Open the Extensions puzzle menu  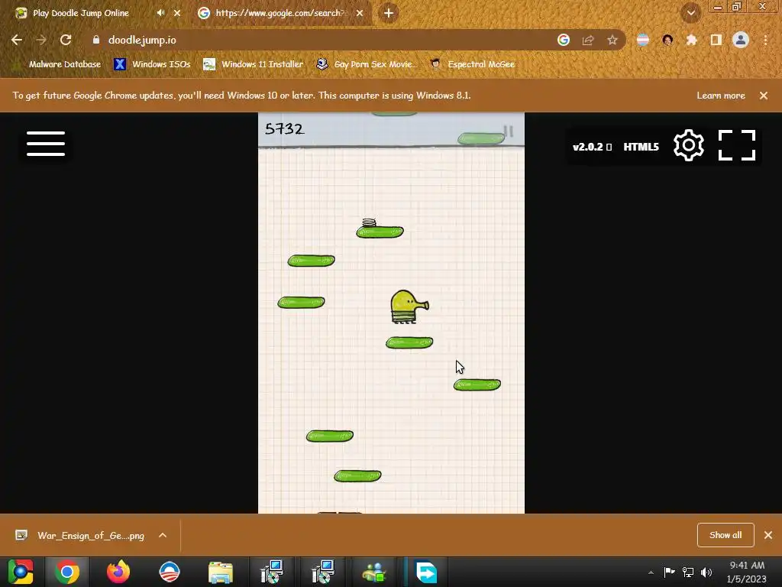[692, 40]
